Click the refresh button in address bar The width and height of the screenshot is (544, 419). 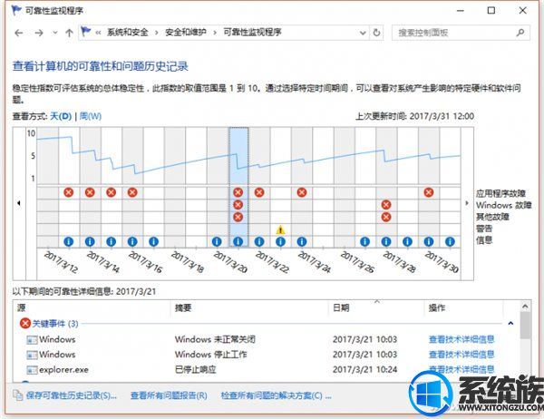point(376,33)
